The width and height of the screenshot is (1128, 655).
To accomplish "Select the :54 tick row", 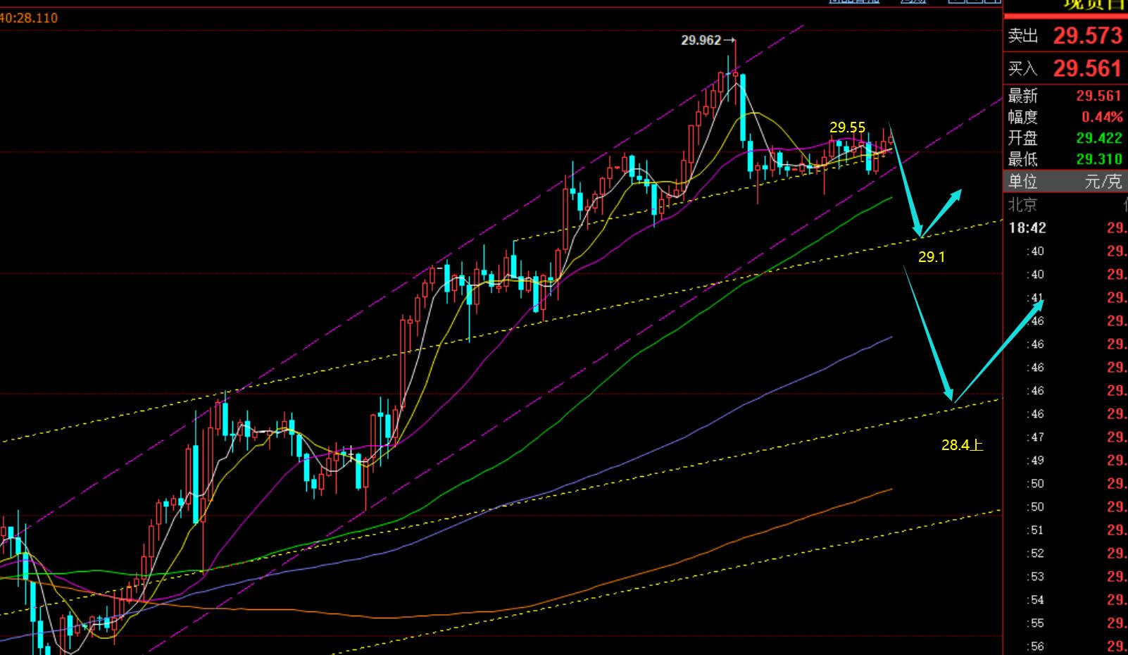I will pos(1065,600).
